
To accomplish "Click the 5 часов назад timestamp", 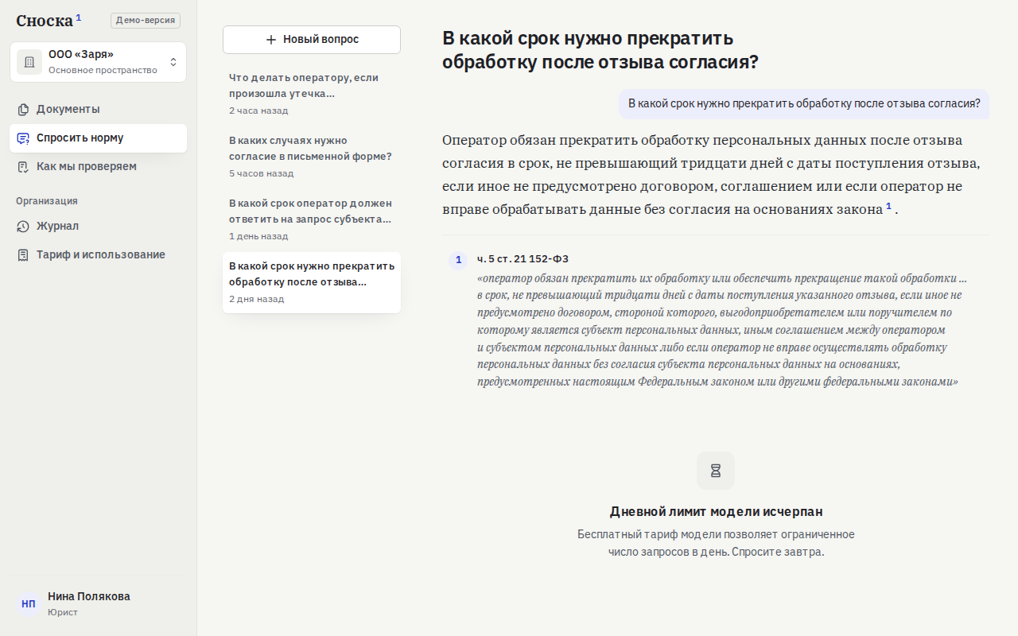I will point(262,173).
